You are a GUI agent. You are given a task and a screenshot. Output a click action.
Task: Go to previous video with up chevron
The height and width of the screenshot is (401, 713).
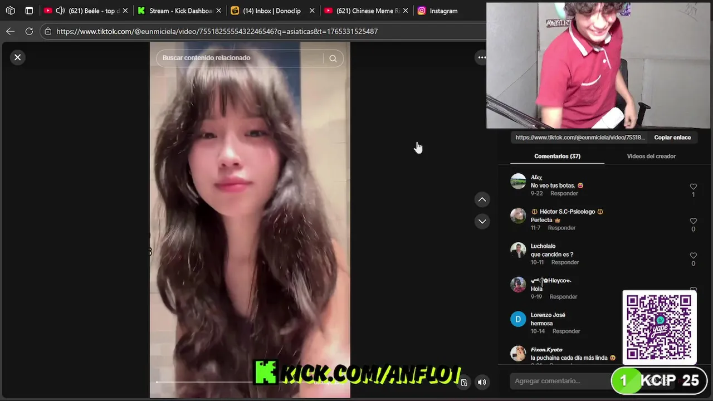[x=482, y=199]
